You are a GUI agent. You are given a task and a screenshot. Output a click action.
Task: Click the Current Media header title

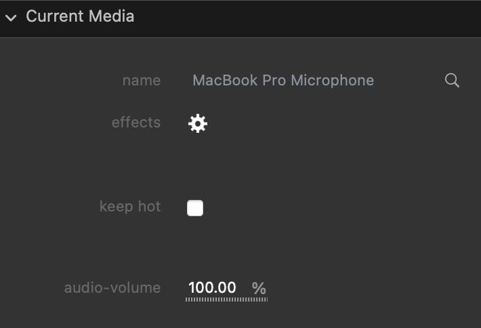point(80,17)
